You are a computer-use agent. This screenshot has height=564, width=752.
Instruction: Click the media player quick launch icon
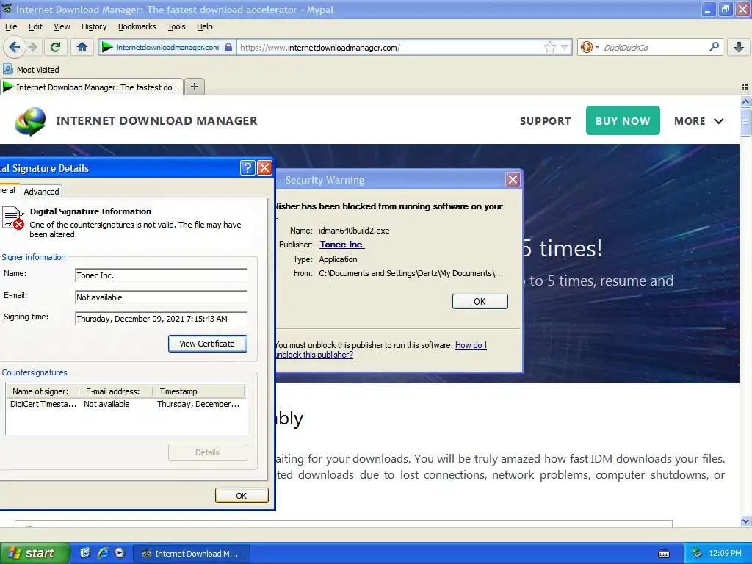tap(120, 553)
